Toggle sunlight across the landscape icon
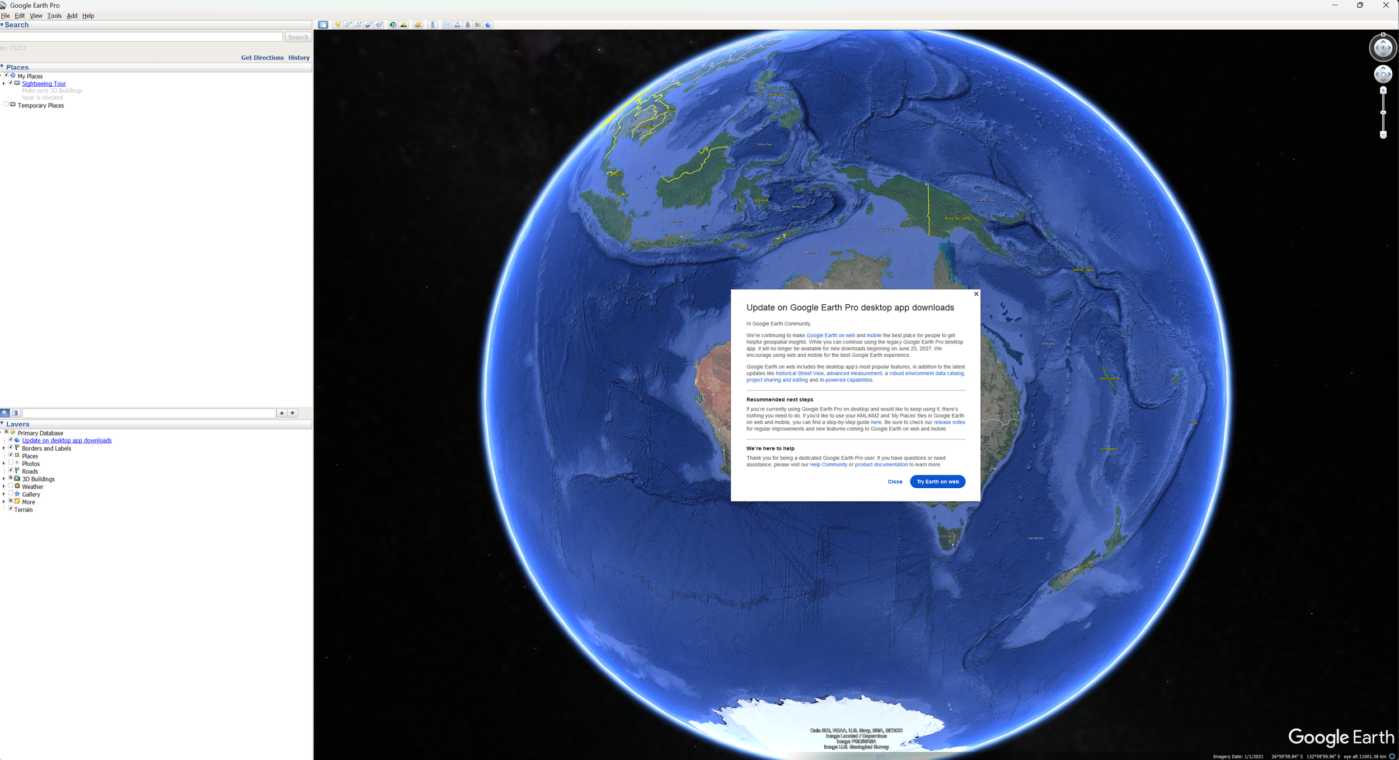 (x=403, y=25)
